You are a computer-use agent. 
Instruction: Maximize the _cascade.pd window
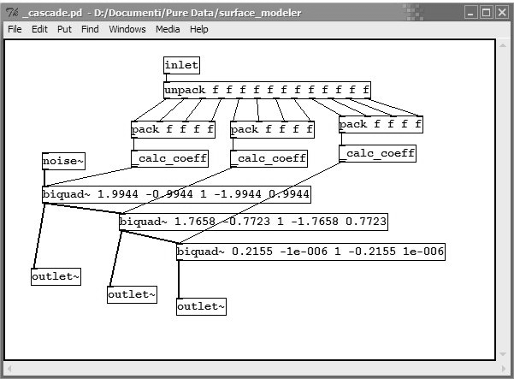coord(487,13)
